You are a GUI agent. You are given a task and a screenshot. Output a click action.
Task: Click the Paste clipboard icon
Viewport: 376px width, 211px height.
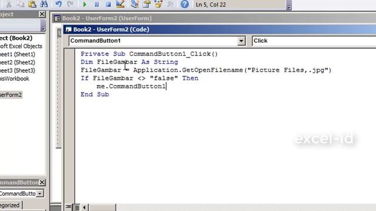pos(32,4)
